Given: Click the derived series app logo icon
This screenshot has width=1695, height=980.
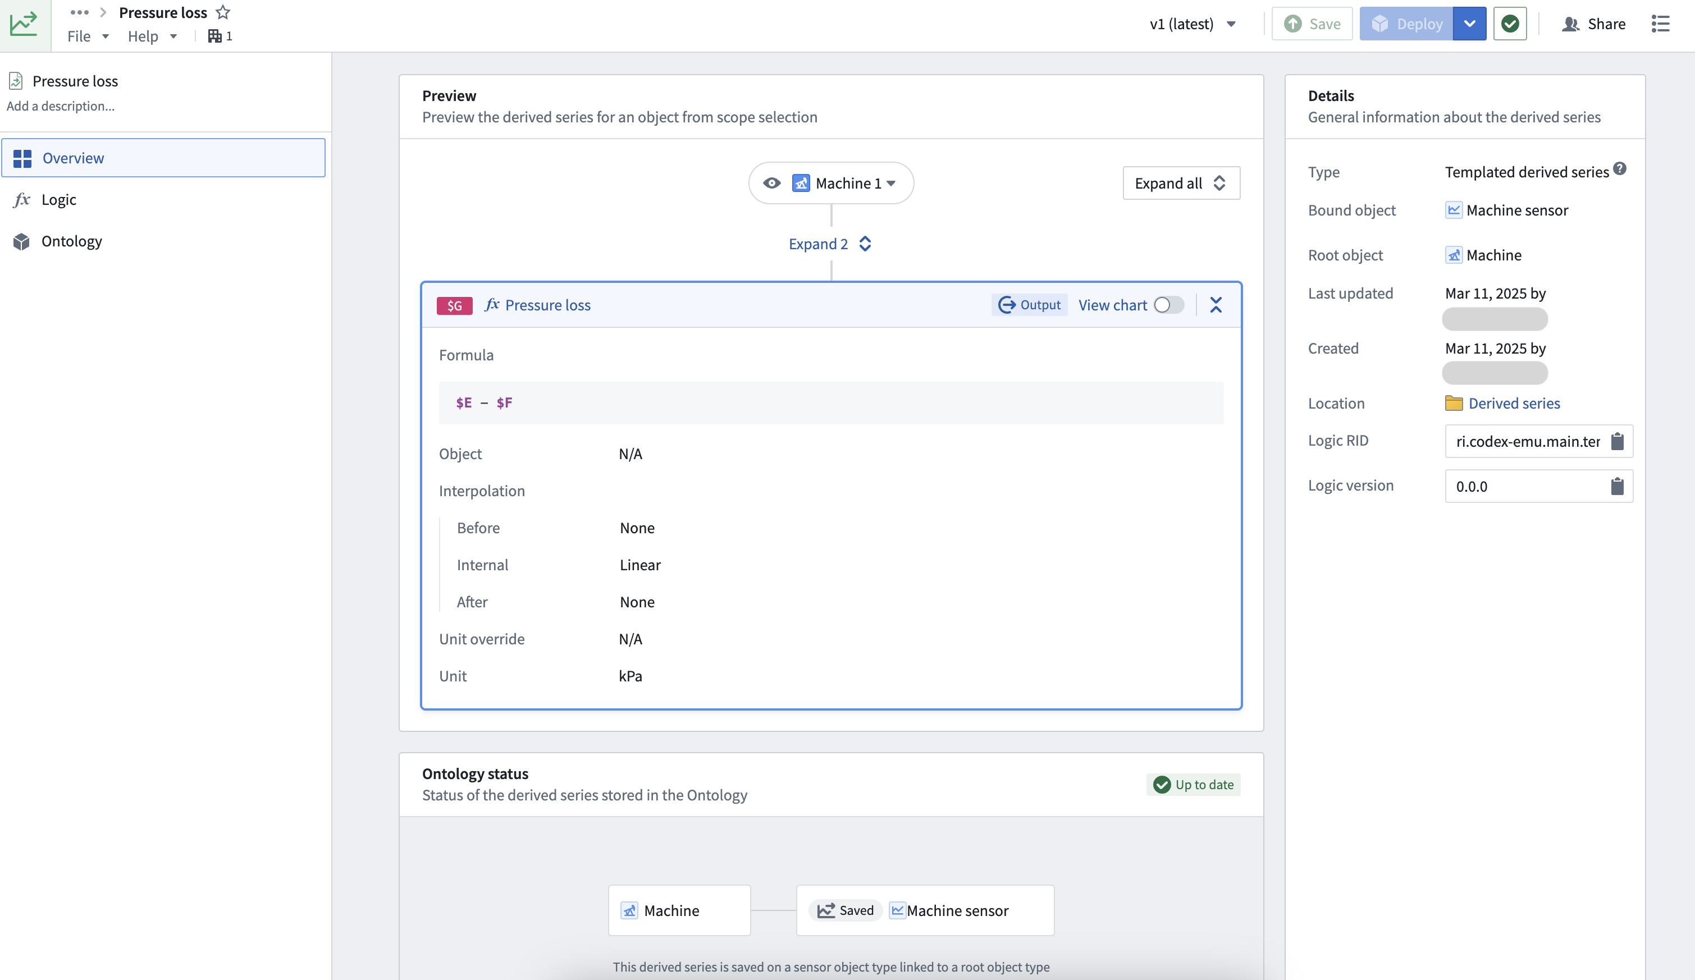Looking at the screenshot, I should (24, 24).
